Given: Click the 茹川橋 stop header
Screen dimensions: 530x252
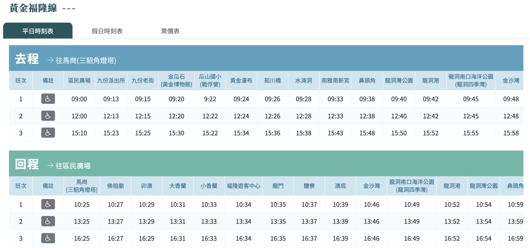Looking at the screenshot, I should pos(272,80).
